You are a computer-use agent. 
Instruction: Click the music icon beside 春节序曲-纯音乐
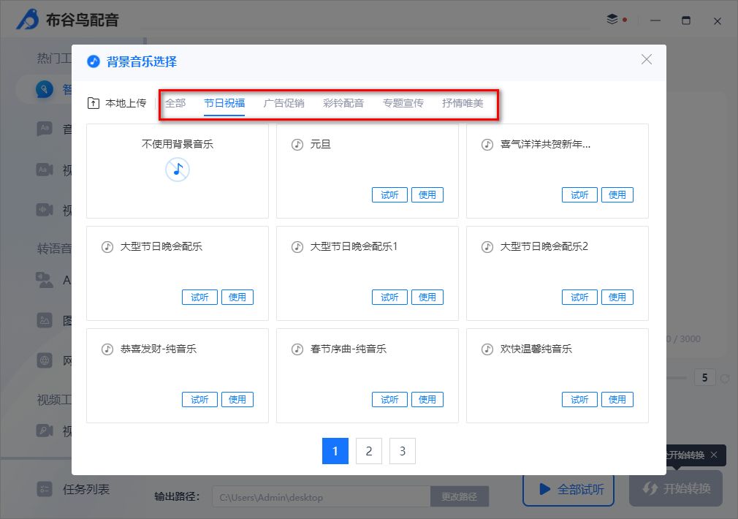tap(297, 349)
